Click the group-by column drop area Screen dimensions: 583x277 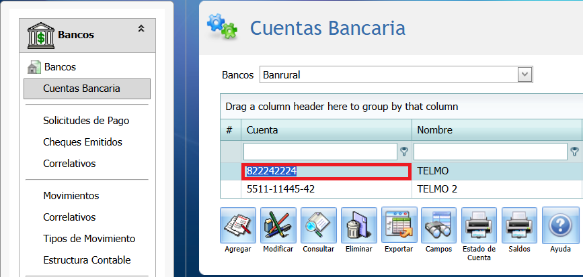click(x=401, y=107)
